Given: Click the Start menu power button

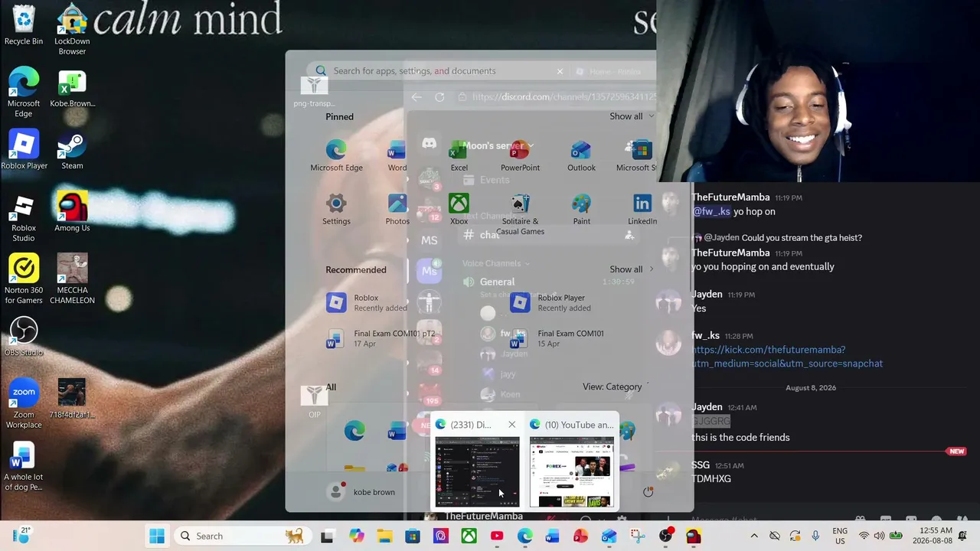Looking at the screenshot, I should pos(648,492).
